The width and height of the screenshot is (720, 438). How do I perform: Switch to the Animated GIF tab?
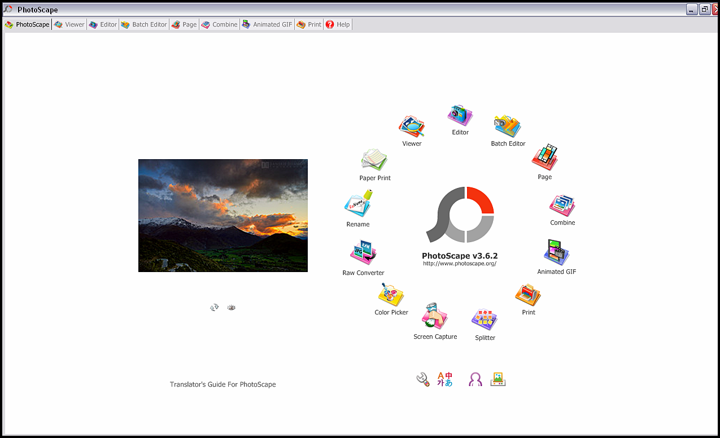[267, 25]
